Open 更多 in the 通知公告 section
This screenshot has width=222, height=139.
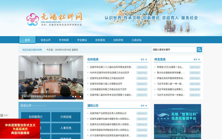[144, 106]
